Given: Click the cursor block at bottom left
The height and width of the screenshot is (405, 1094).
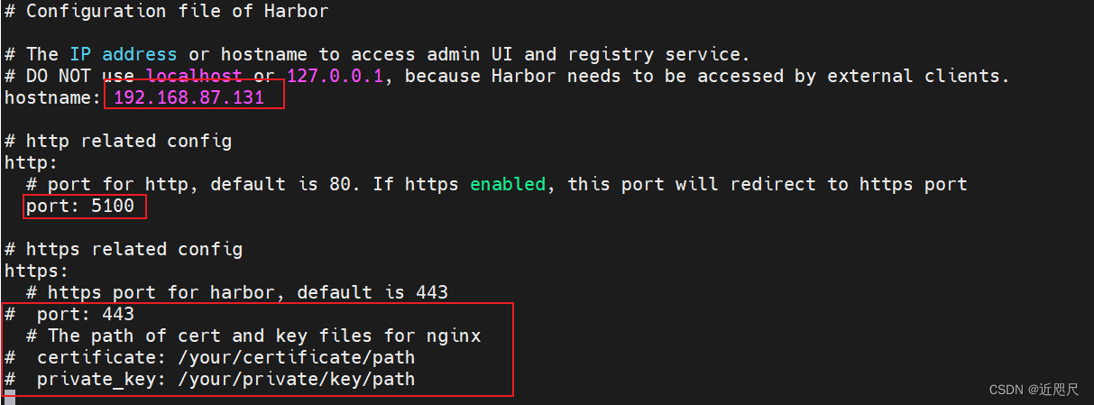Looking at the screenshot, I should [x=10, y=398].
